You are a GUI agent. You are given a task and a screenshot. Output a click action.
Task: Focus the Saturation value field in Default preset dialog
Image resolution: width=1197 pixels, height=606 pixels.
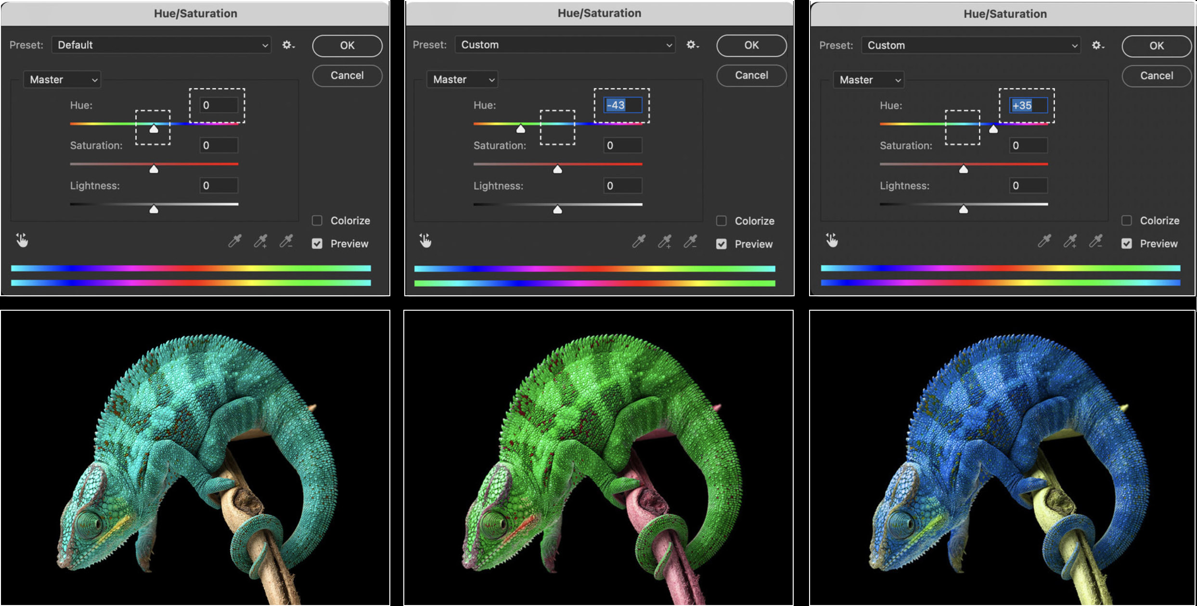[219, 145]
